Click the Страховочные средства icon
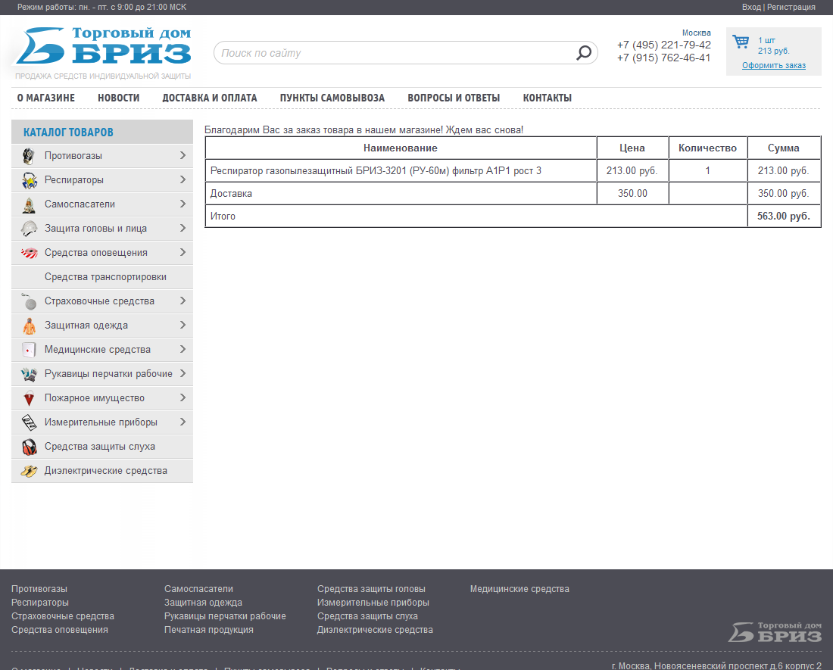833x670 pixels. tap(30, 301)
